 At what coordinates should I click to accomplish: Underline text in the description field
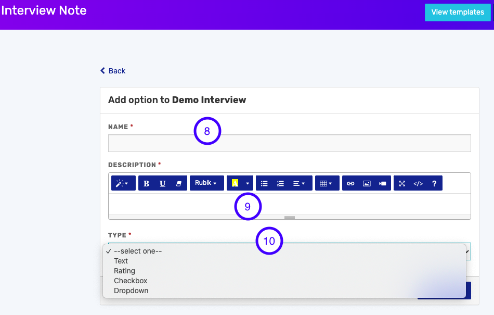[162, 183]
